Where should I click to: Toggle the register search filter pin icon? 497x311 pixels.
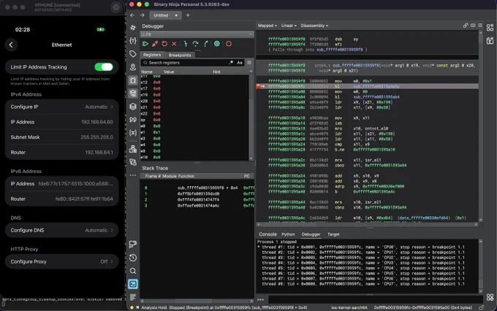(231, 63)
